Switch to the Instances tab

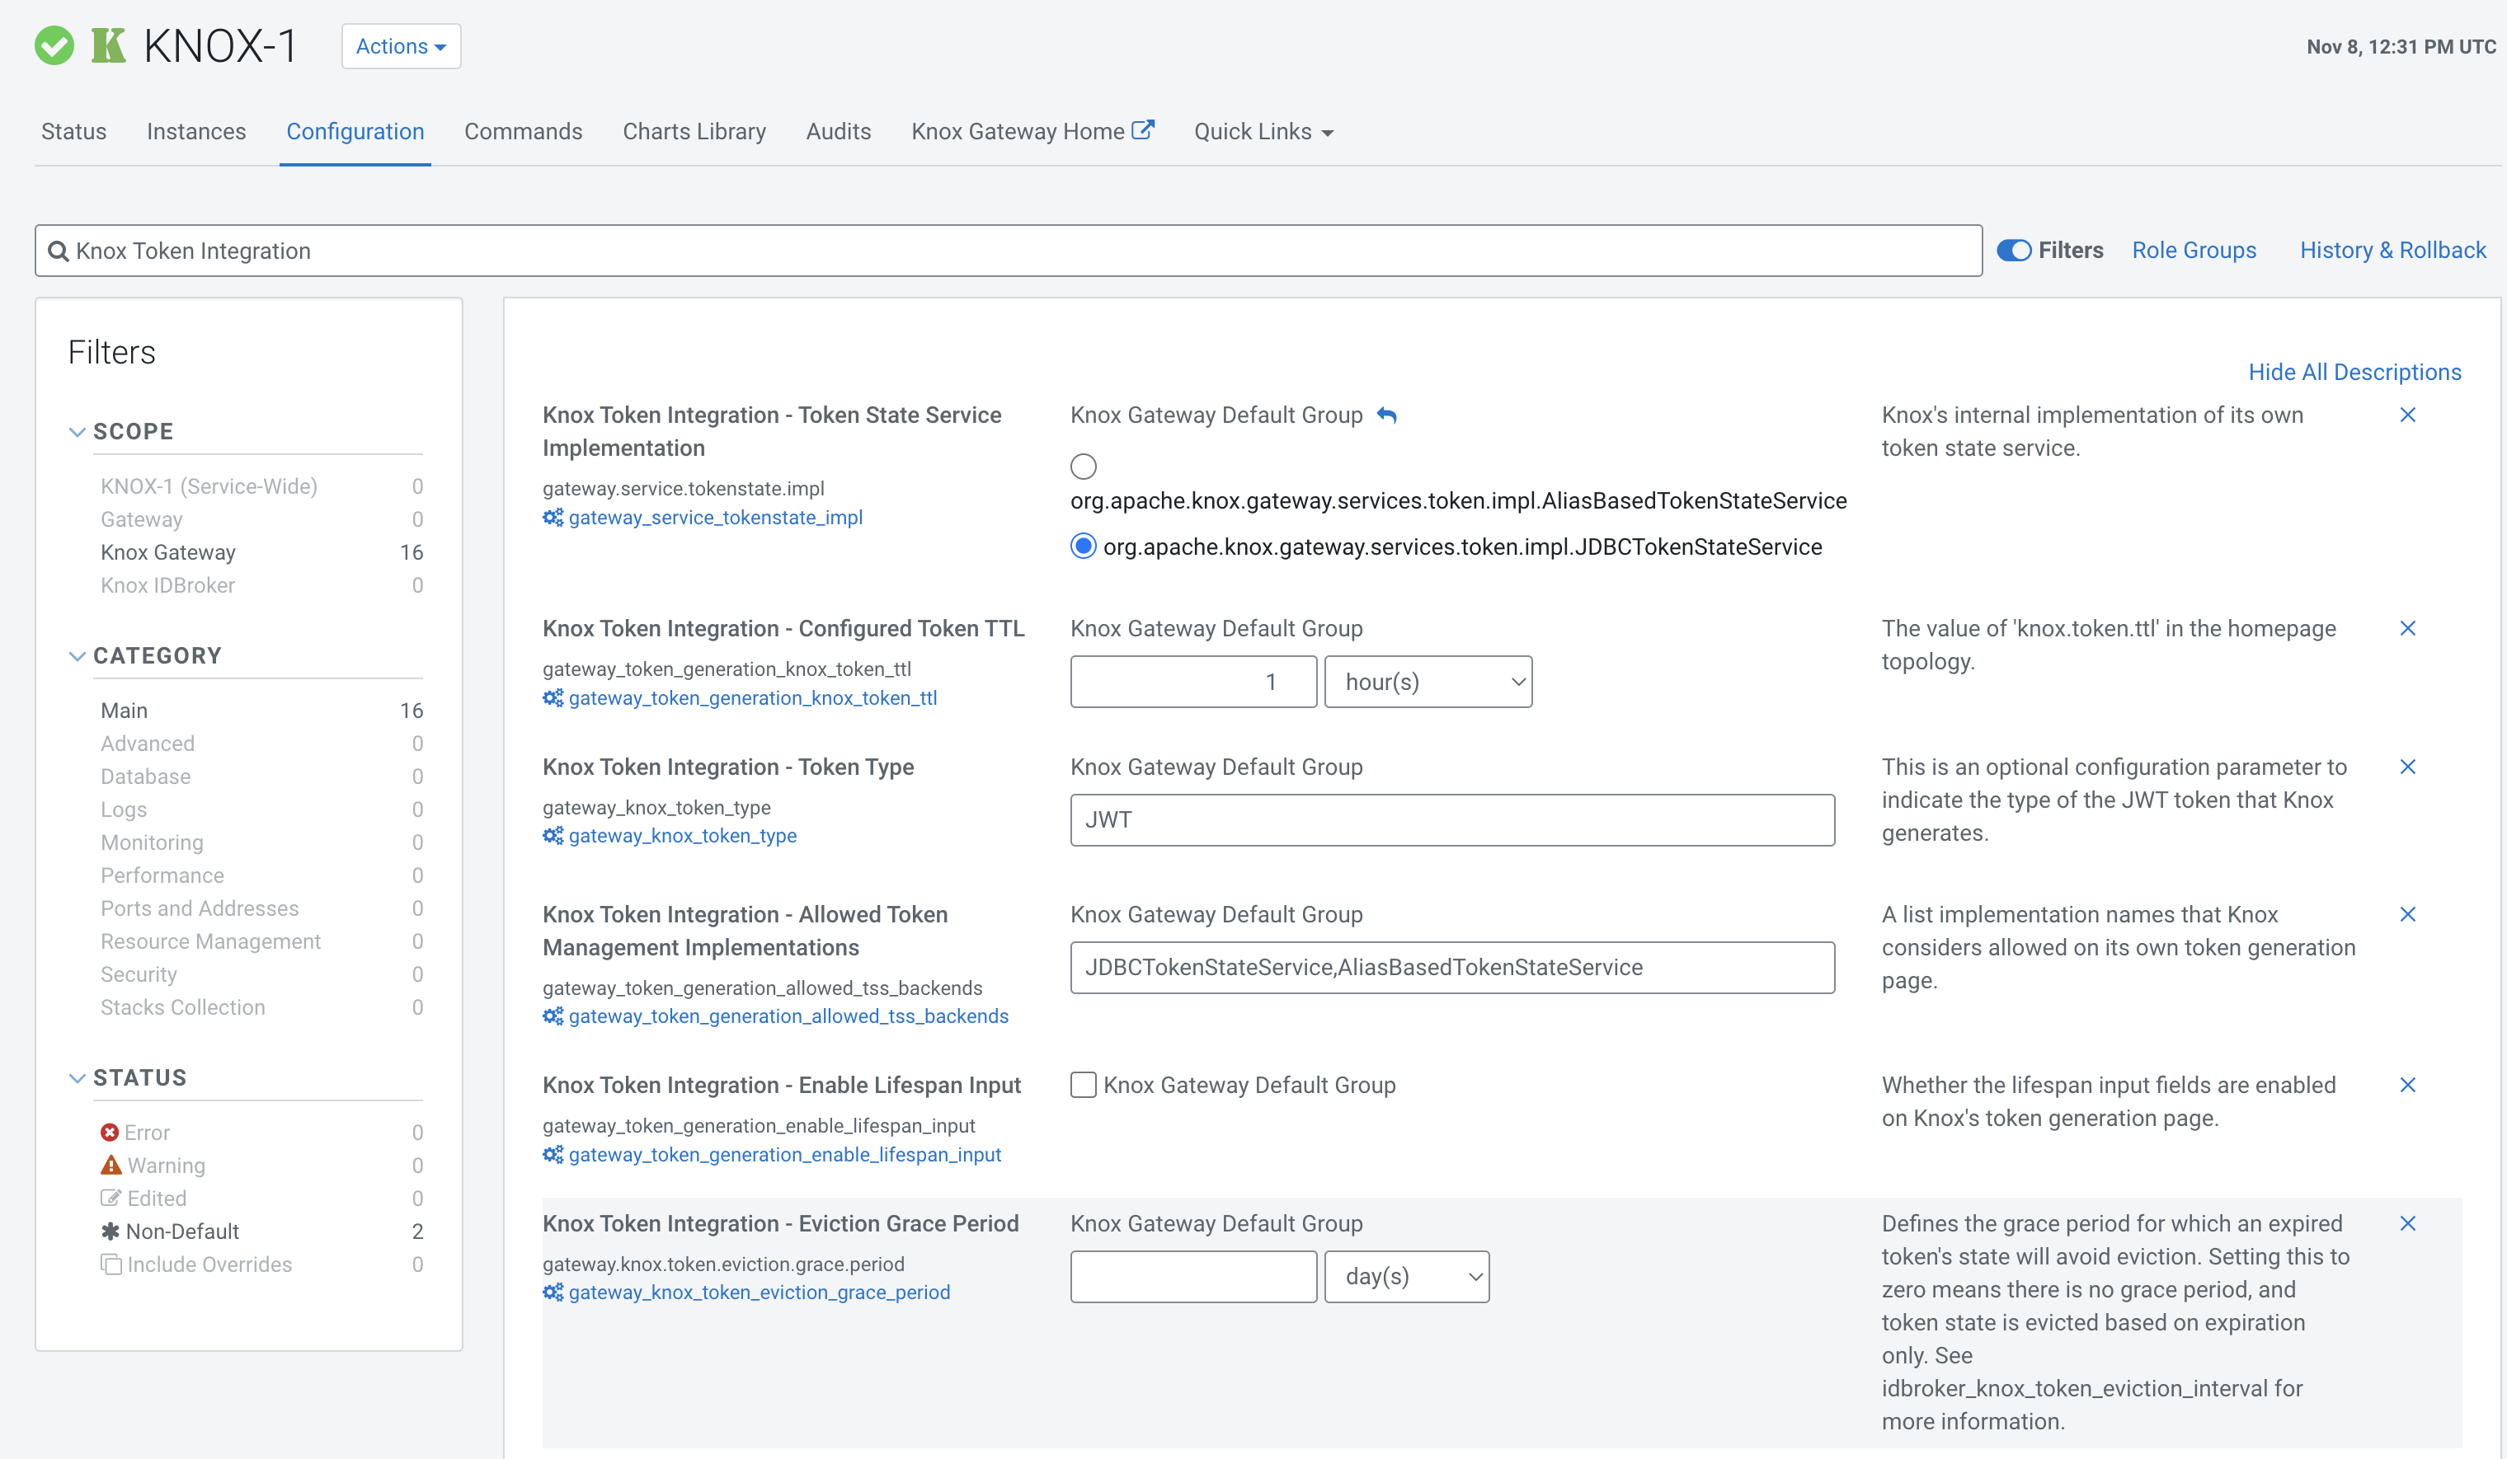[x=196, y=131]
